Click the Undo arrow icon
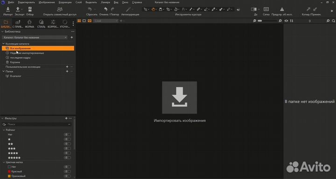The height and width of the screenshot is (179, 336). click(105, 9)
